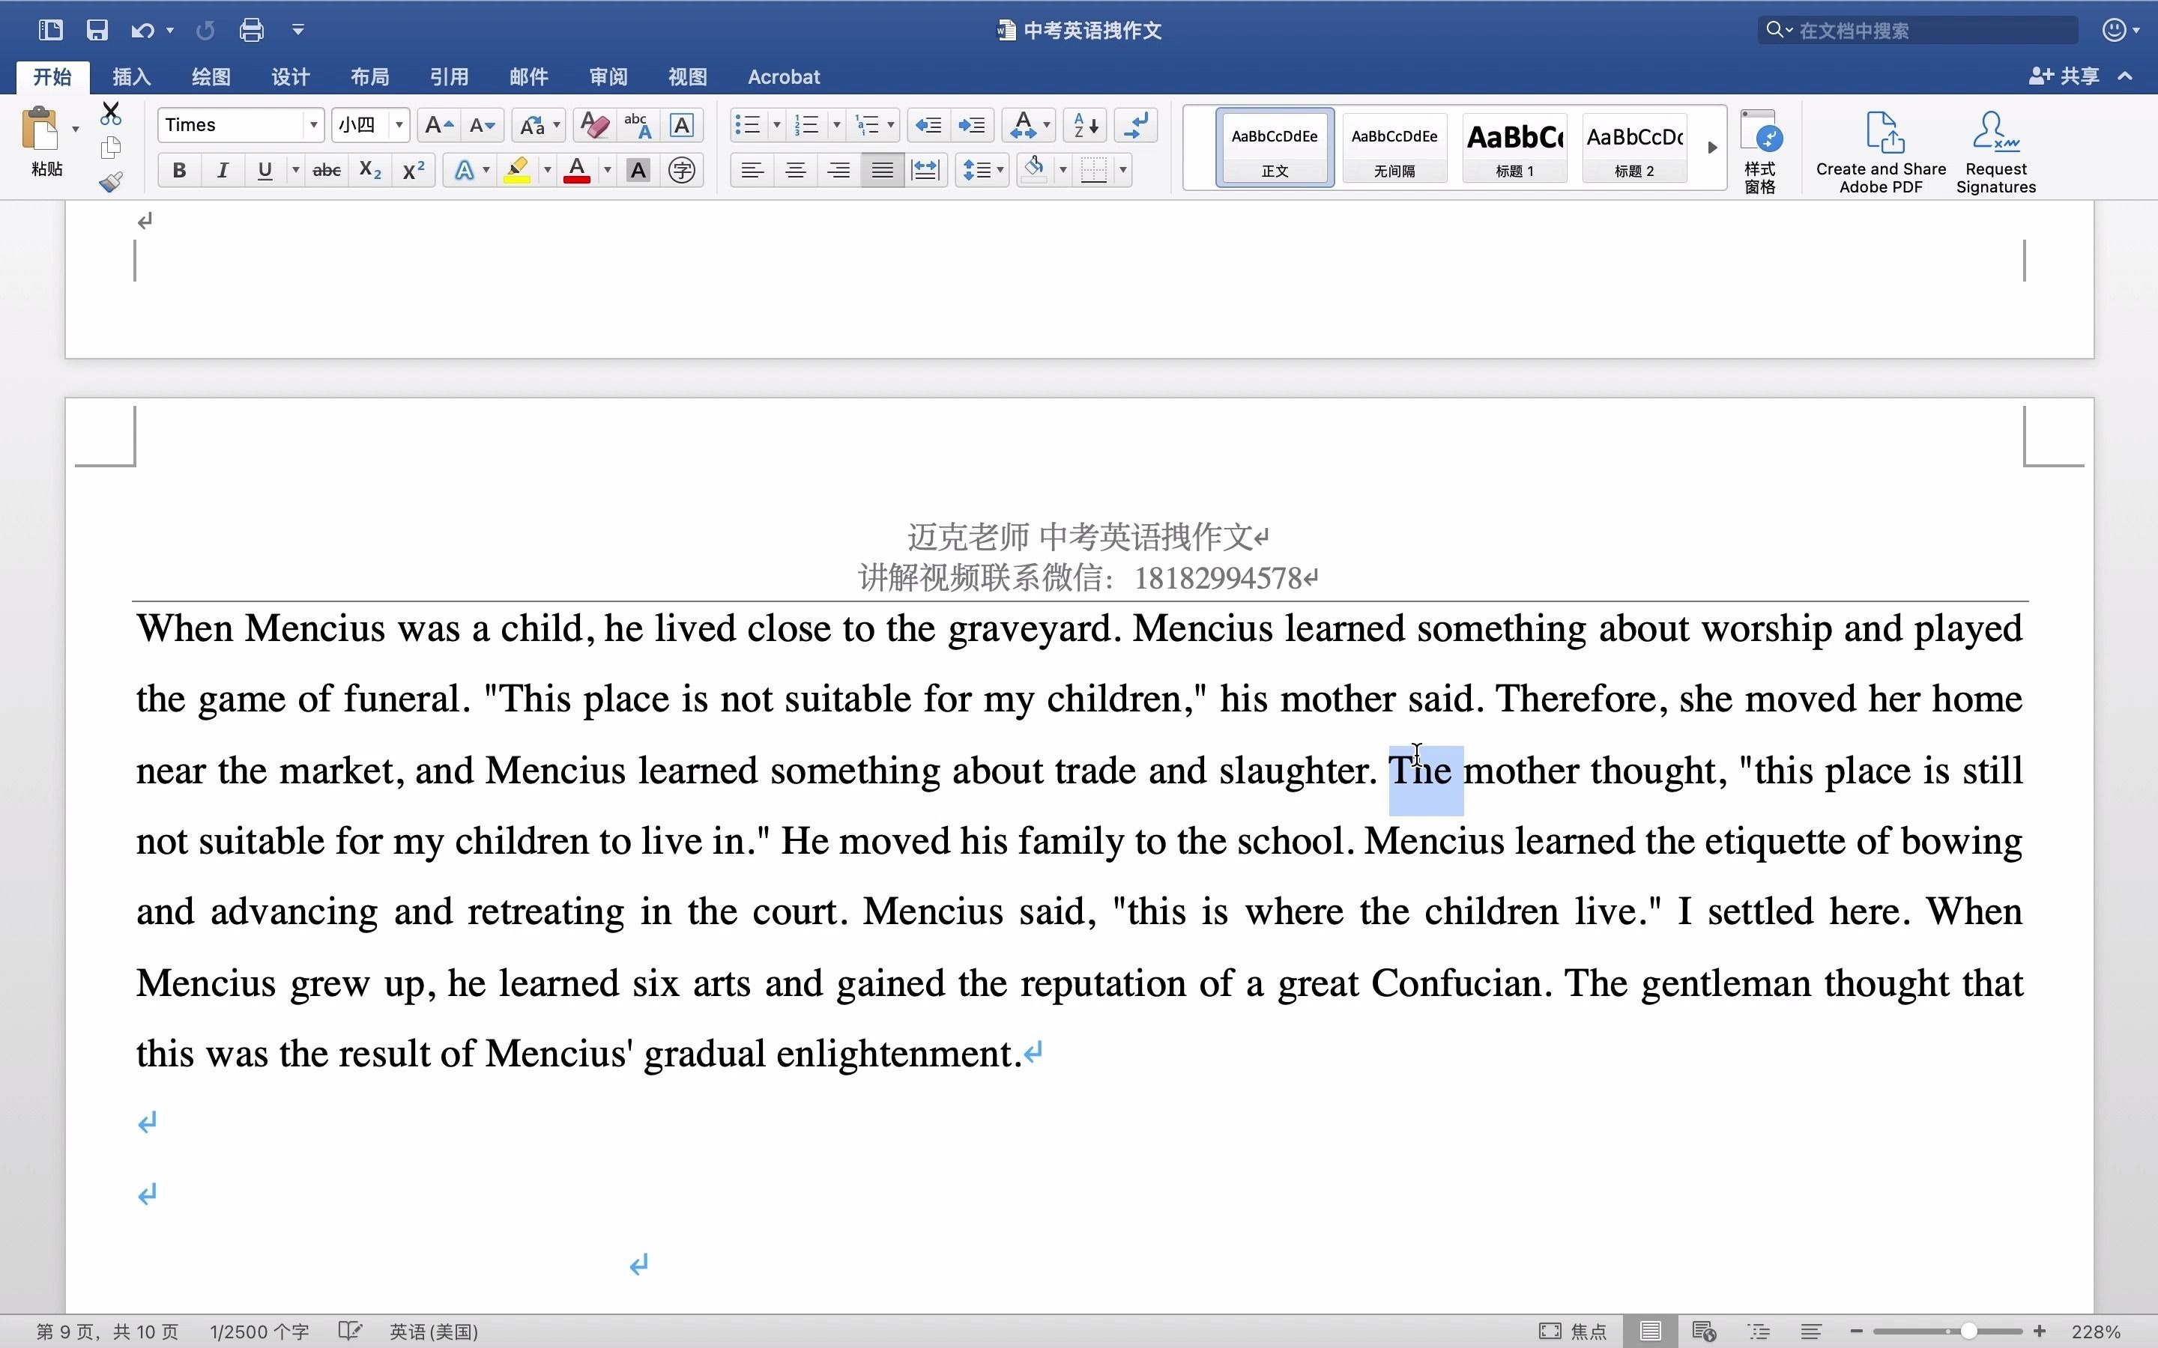Open the 设计 tab
This screenshot has height=1348, width=2158.
pos(290,76)
